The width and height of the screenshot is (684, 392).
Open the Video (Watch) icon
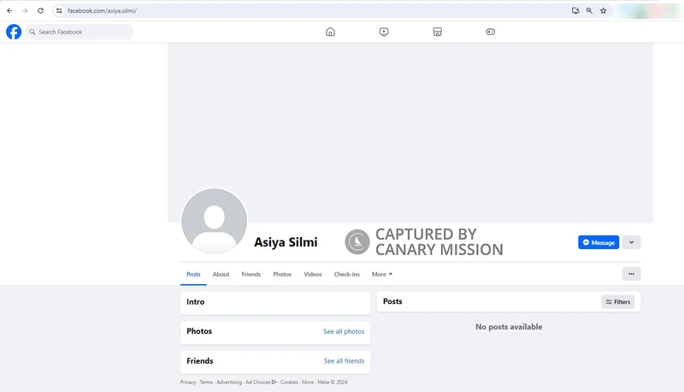pos(384,32)
